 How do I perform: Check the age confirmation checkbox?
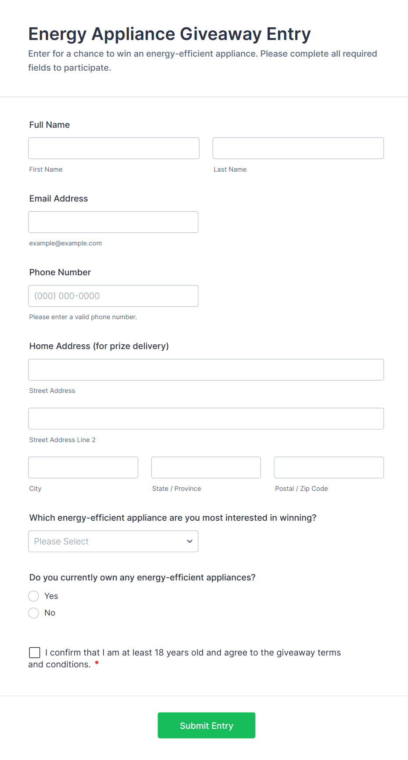tap(35, 653)
